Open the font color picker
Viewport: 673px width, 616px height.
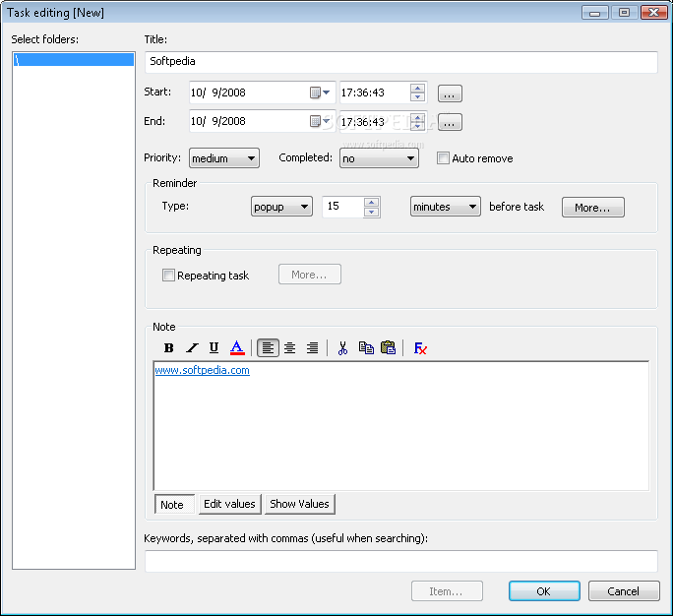pos(237,347)
